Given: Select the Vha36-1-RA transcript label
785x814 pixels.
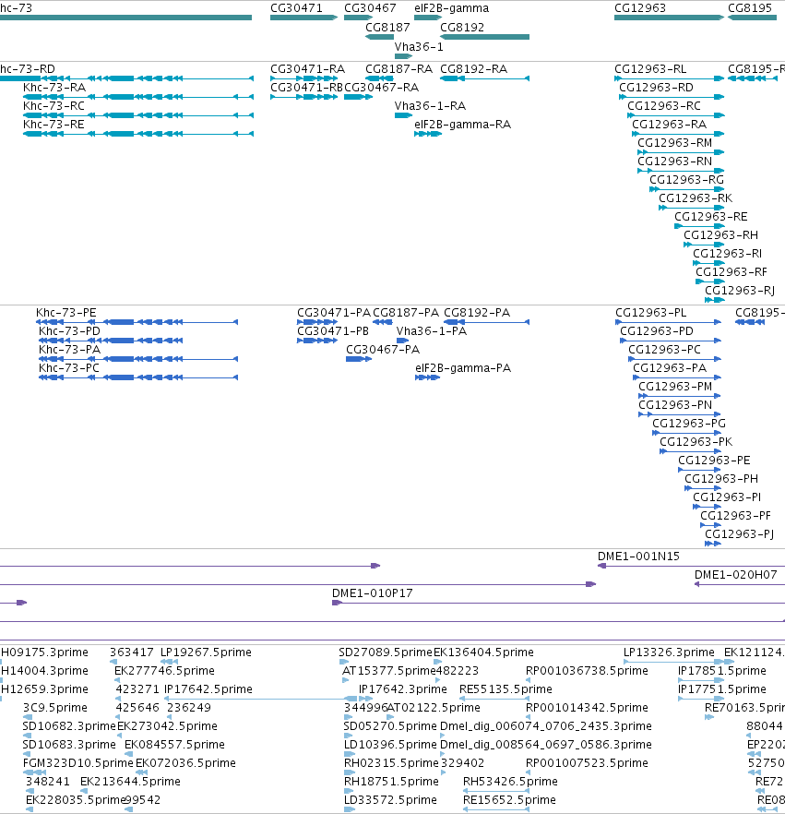Looking at the screenshot, I should (x=430, y=106).
